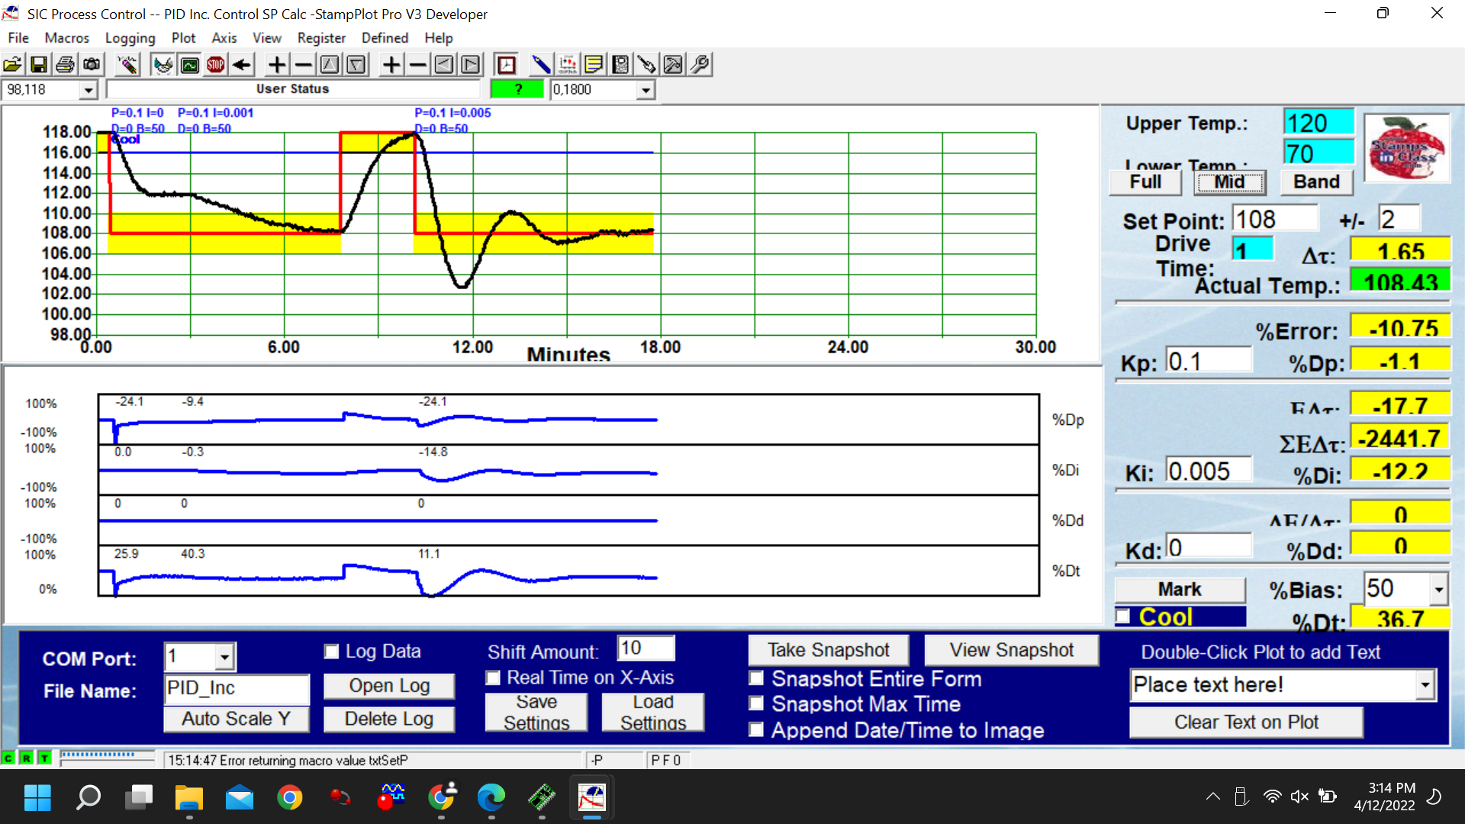Click the green question-mark status indicator
This screenshot has width=1465, height=824.
pos(518,89)
